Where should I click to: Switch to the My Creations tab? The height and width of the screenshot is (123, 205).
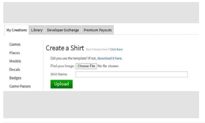(x=17, y=30)
